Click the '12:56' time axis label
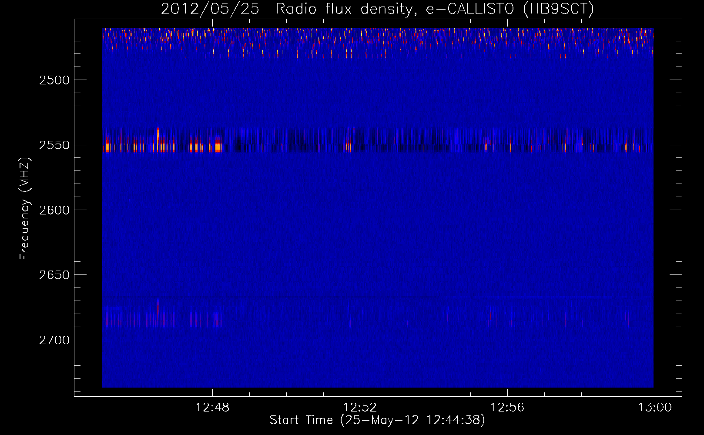 tap(507, 408)
